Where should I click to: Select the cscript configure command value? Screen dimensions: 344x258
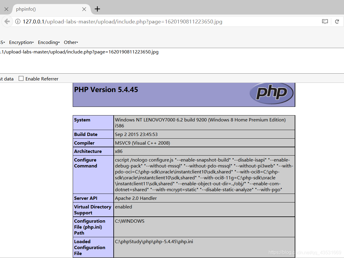coord(204,175)
